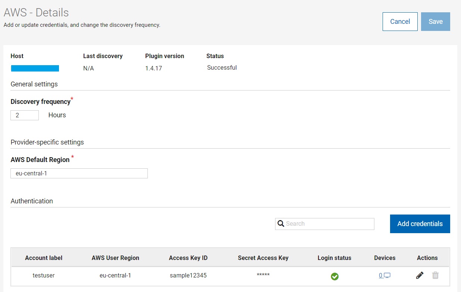Focus the Discovery frequency hours field

(25, 115)
